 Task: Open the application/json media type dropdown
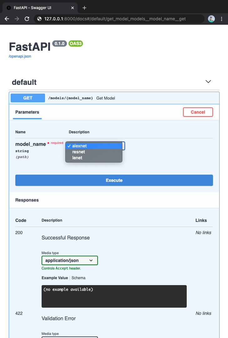click(x=69, y=260)
